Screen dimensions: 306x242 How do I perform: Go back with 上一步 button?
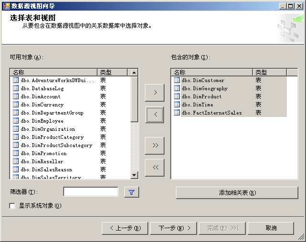pos(125,228)
